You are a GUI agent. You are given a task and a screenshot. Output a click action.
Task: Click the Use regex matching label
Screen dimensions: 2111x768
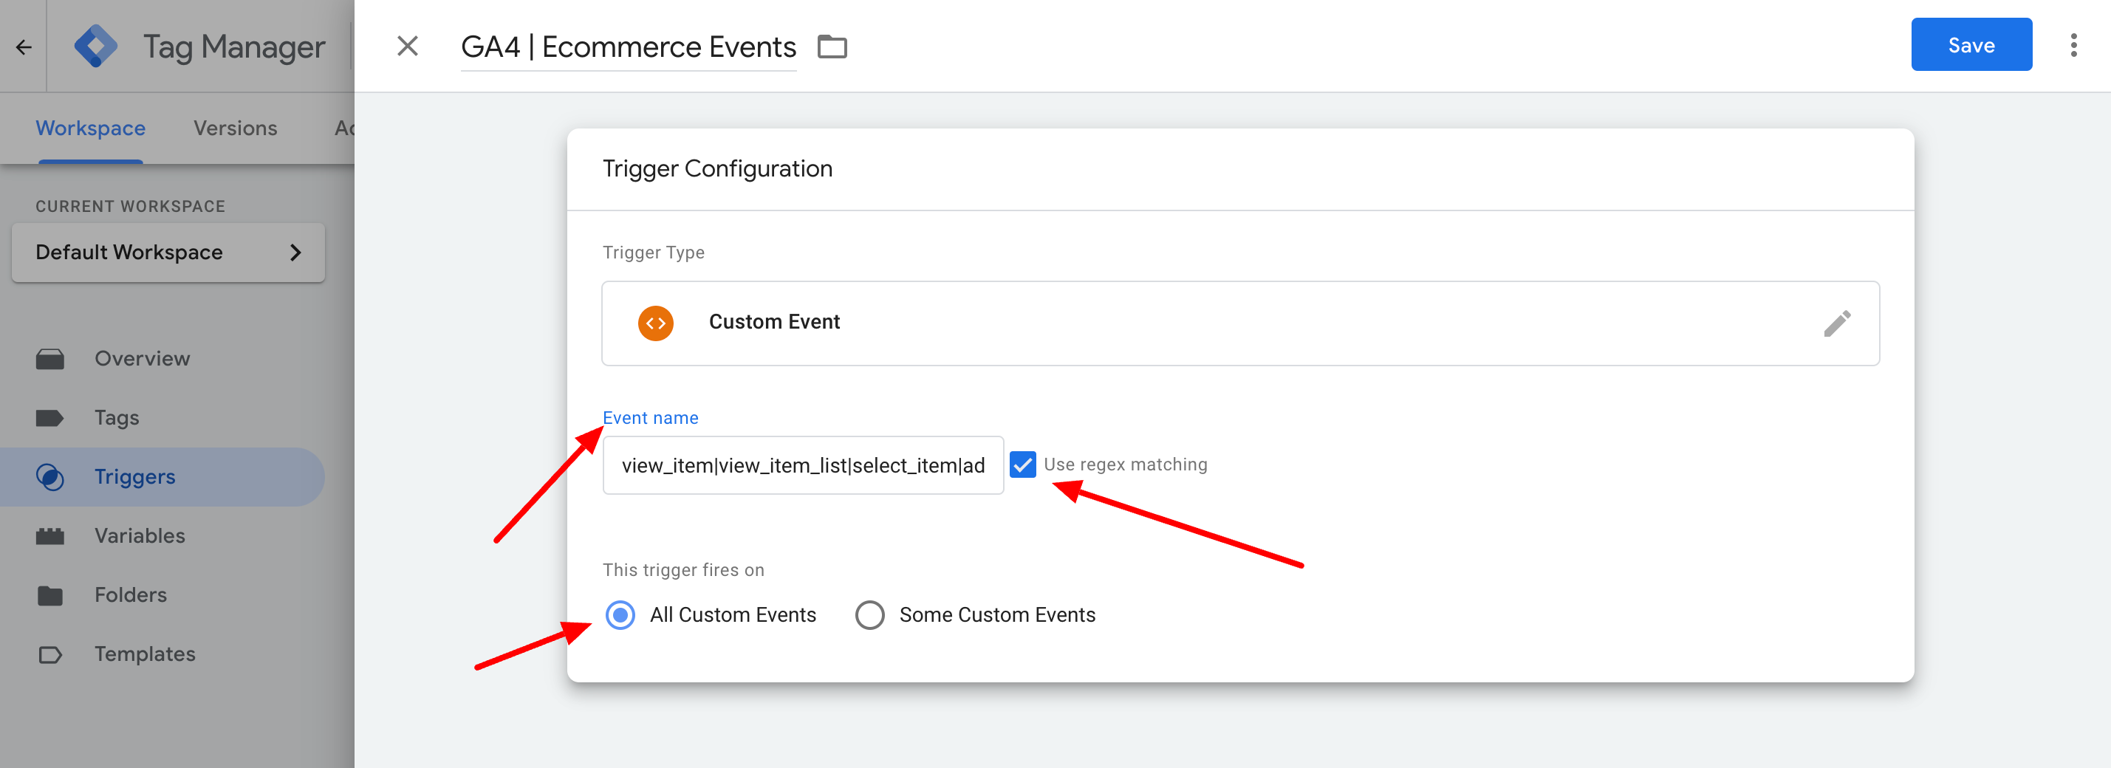click(1125, 464)
